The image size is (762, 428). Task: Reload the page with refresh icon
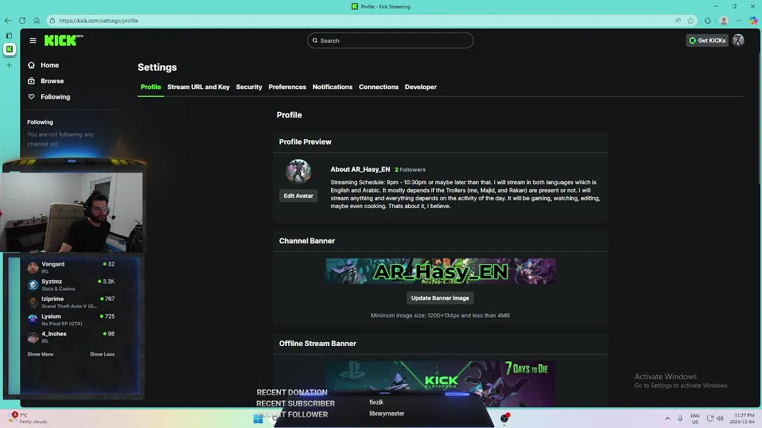click(22, 20)
